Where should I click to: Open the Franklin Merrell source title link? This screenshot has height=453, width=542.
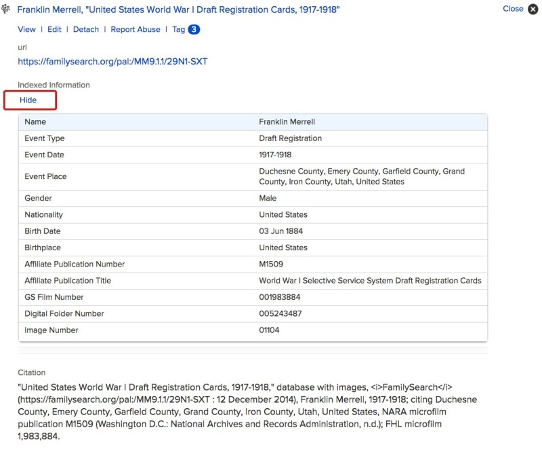pos(178,9)
